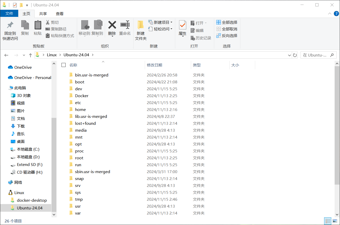Click the search box for Ubuntu-24.04
Screen dimensions: 340x225
click(316, 55)
